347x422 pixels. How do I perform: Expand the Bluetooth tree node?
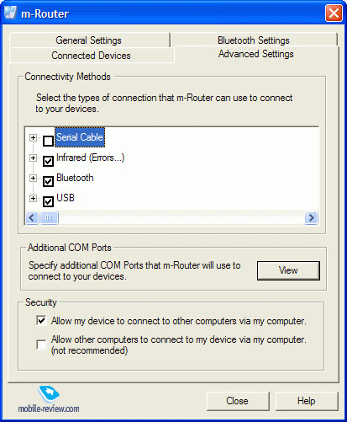pyautogui.click(x=33, y=178)
